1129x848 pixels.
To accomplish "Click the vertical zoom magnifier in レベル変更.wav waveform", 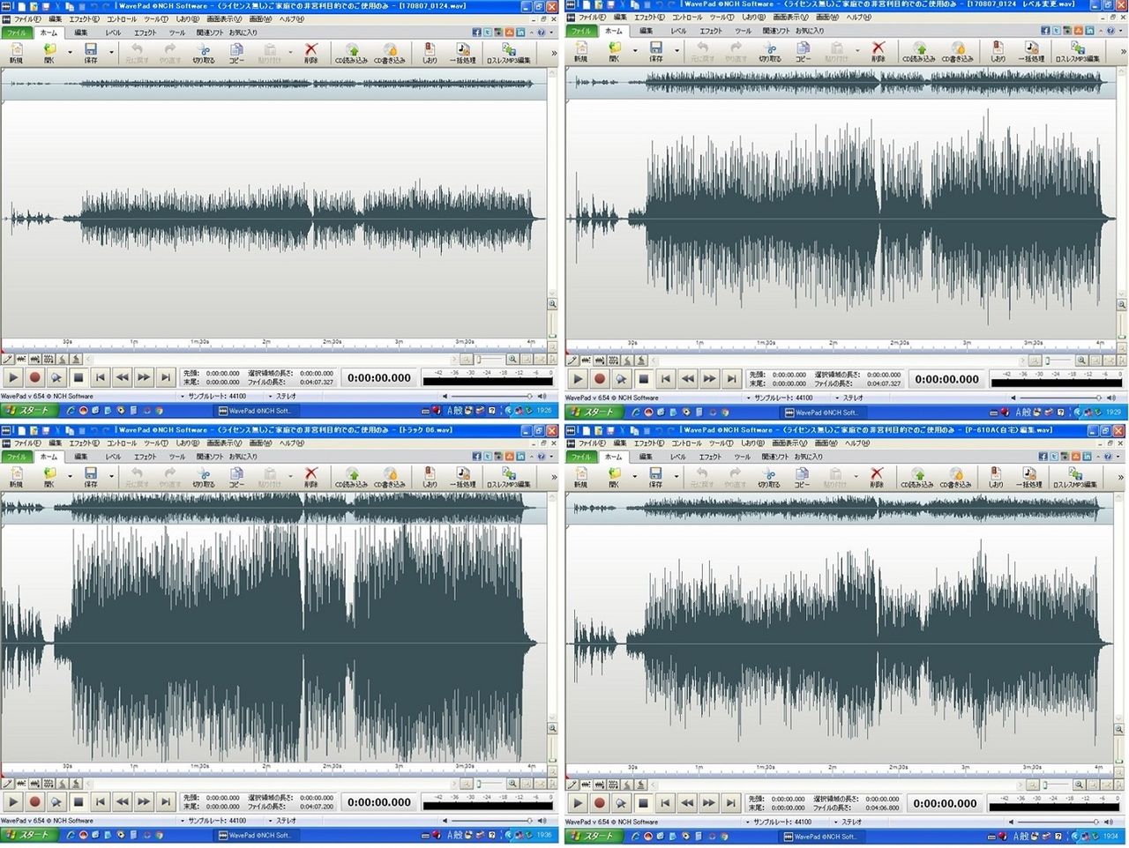I will (x=1122, y=305).
